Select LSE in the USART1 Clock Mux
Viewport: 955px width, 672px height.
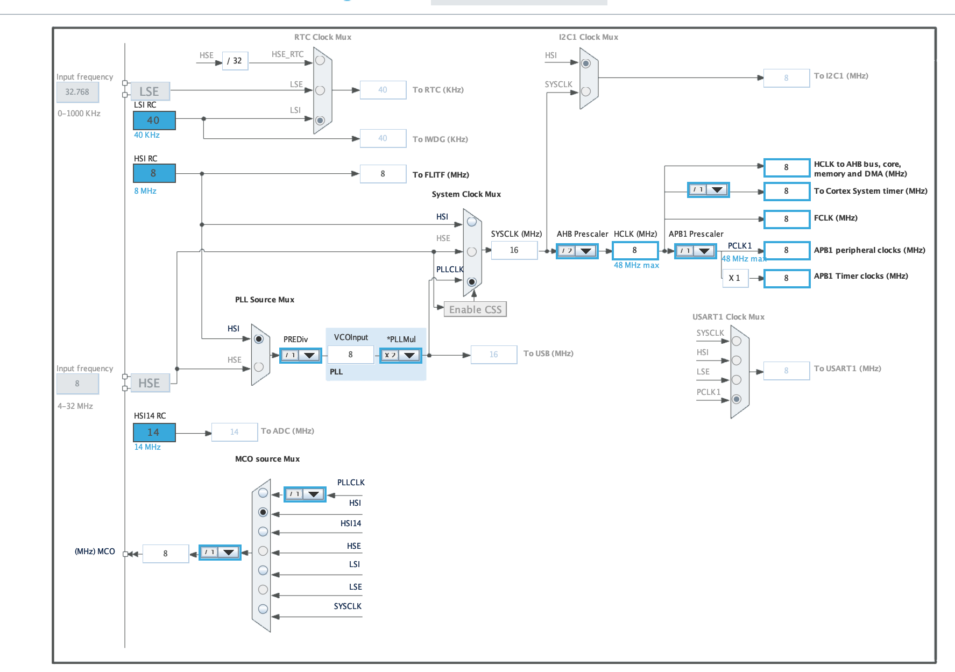(737, 379)
